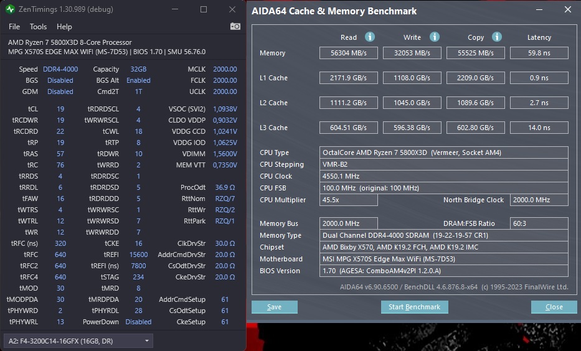Click the GDM Disabled value
The height and width of the screenshot is (351, 581).
coord(60,91)
